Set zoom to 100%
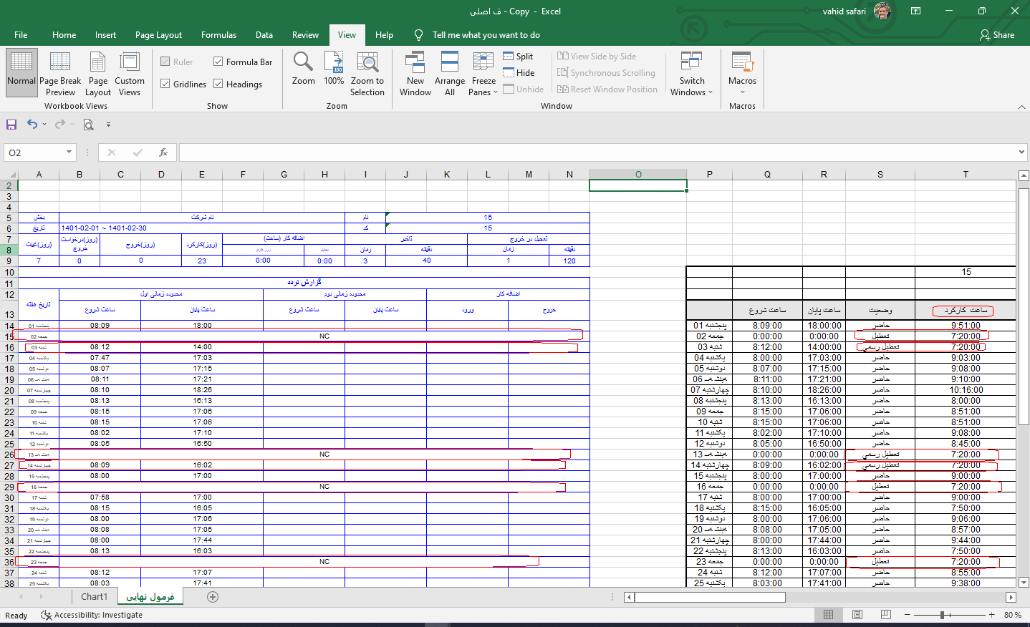Screen dimensions: 1030x627 334,69
